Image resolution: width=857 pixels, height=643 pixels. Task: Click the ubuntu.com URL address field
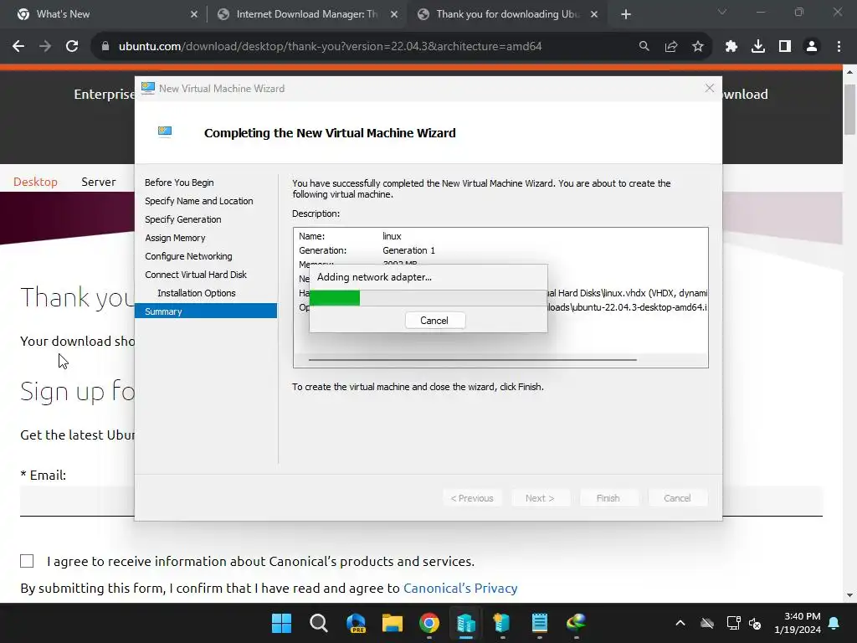pos(330,47)
